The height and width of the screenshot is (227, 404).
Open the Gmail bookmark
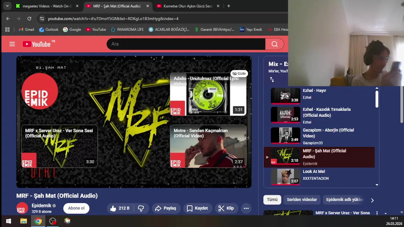point(26,30)
